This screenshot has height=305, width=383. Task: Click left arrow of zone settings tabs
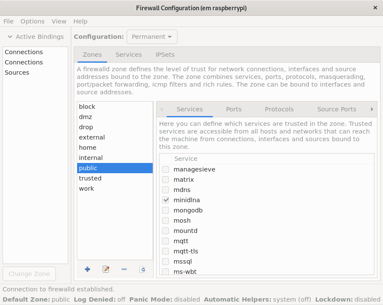pos(162,109)
